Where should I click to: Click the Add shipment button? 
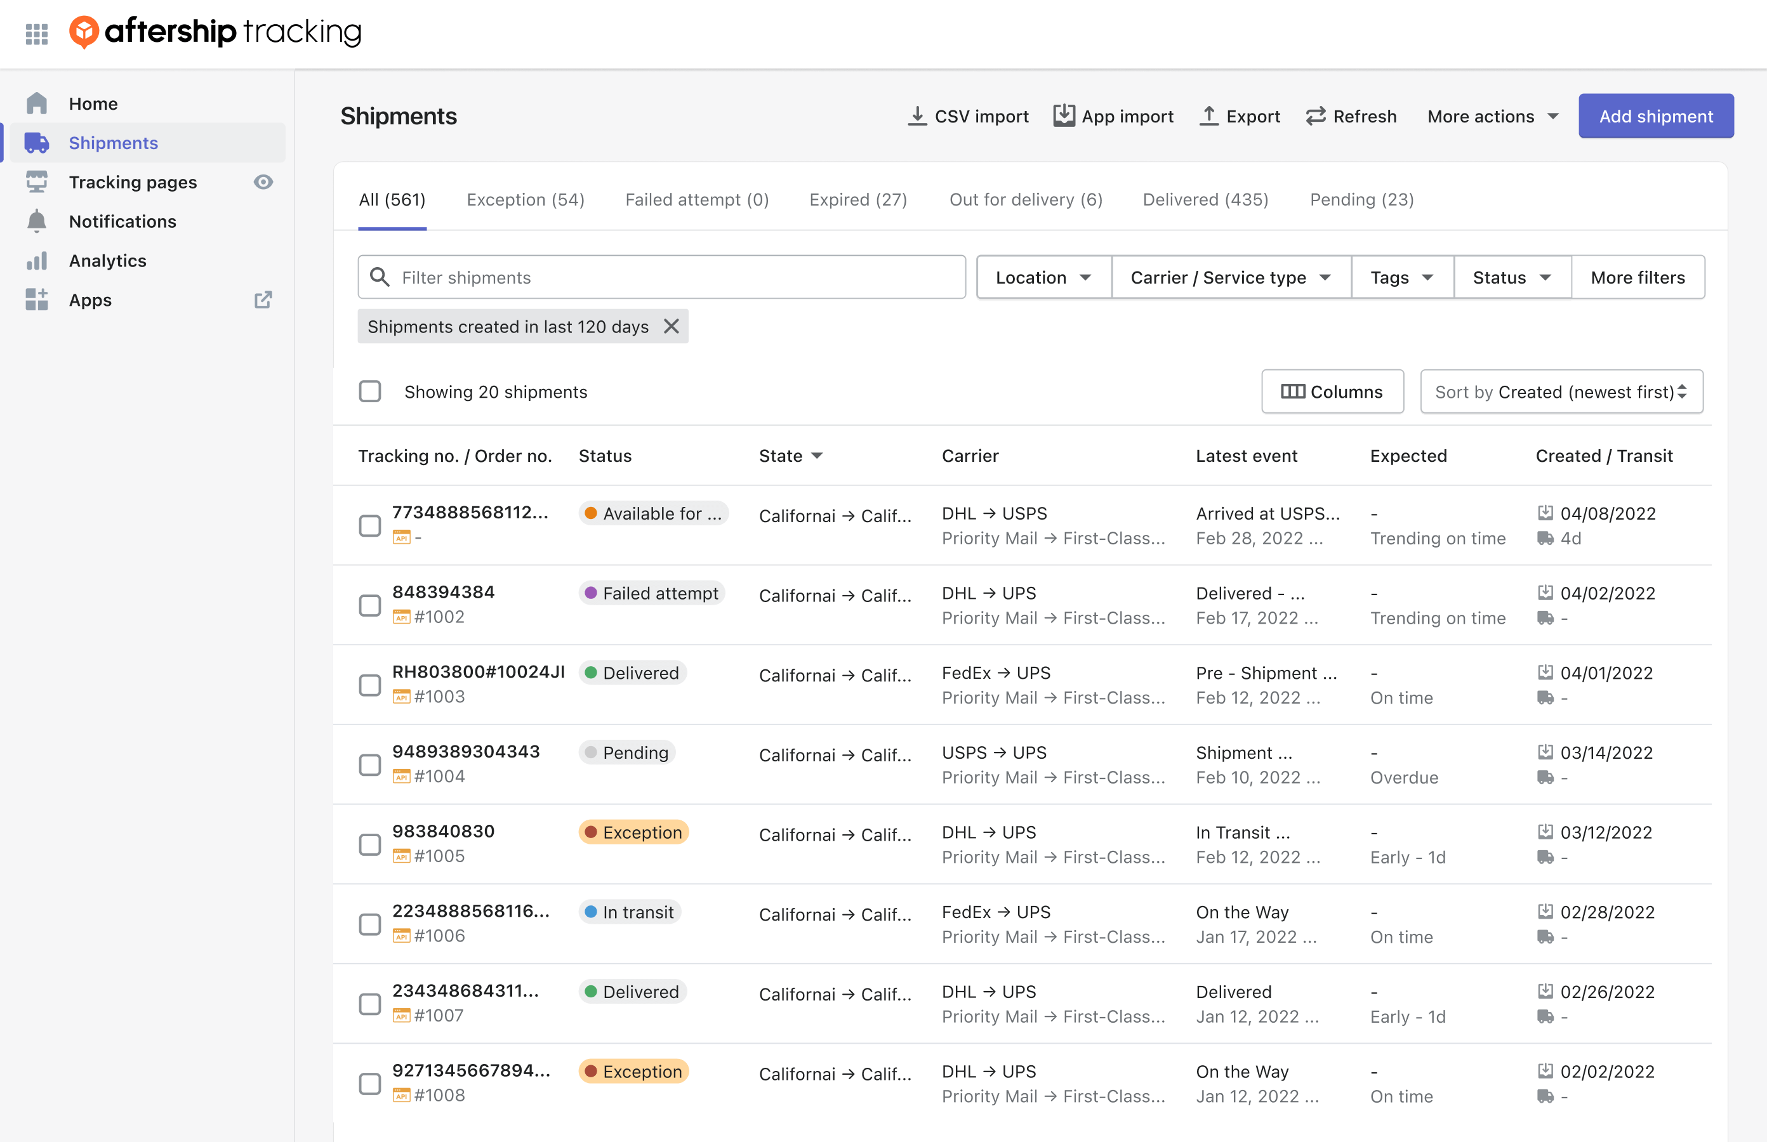pyautogui.click(x=1655, y=115)
